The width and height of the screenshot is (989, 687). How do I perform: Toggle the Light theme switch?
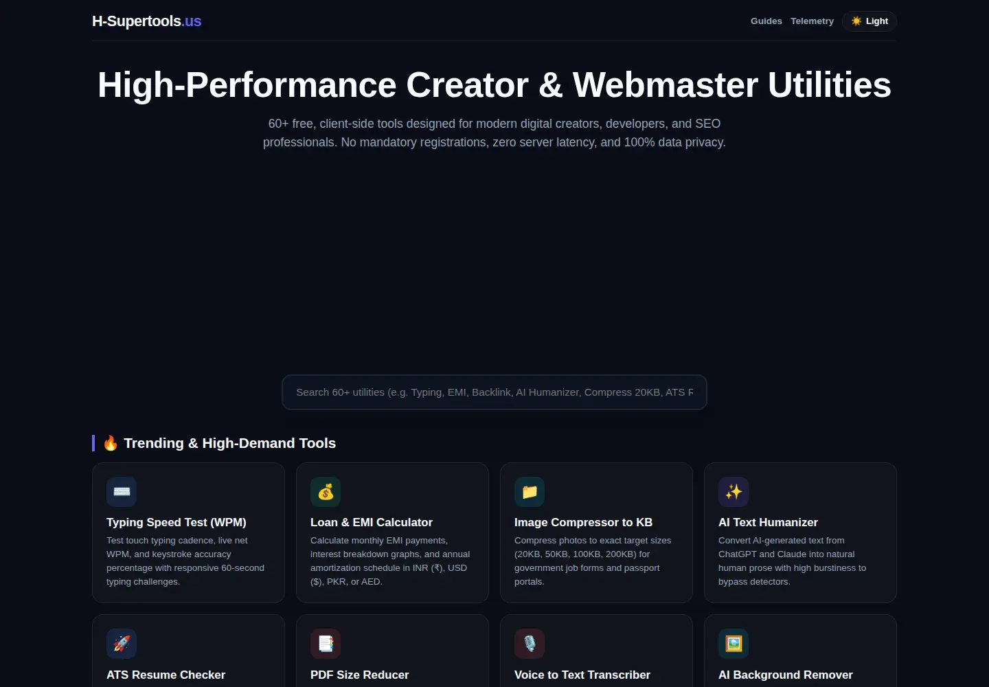[869, 21]
